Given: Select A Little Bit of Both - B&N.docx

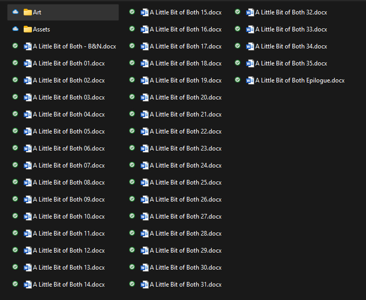Looking at the screenshot, I should click(x=74, y=46).
